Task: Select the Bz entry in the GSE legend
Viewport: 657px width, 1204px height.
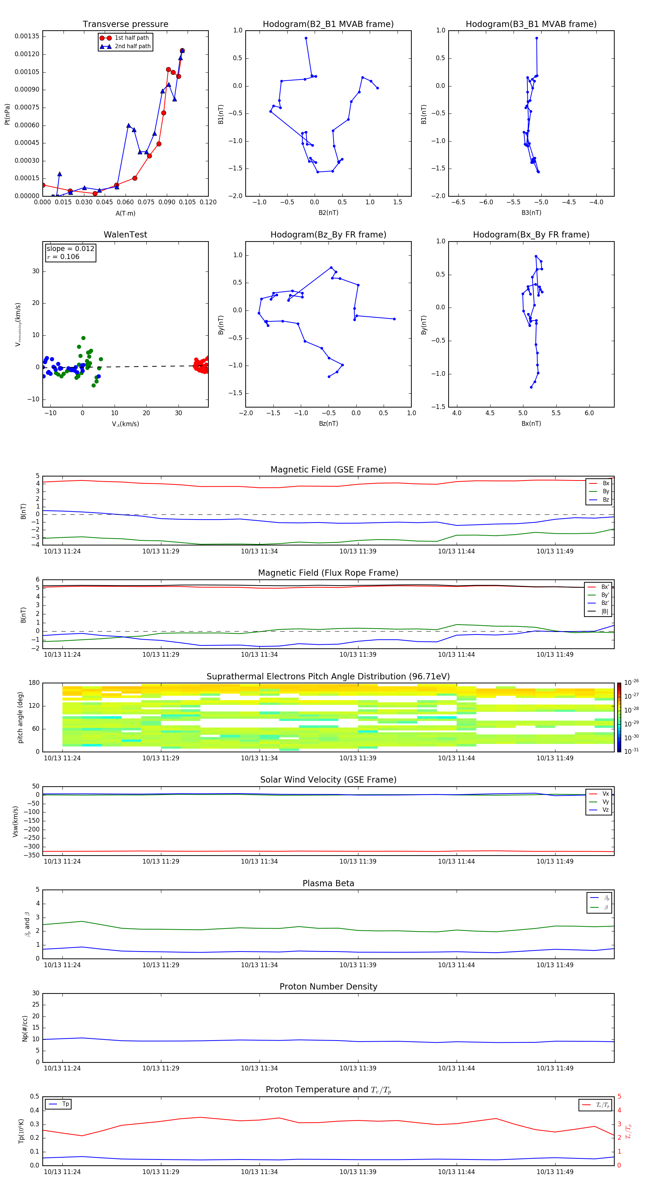Action: tap(599, 499)
